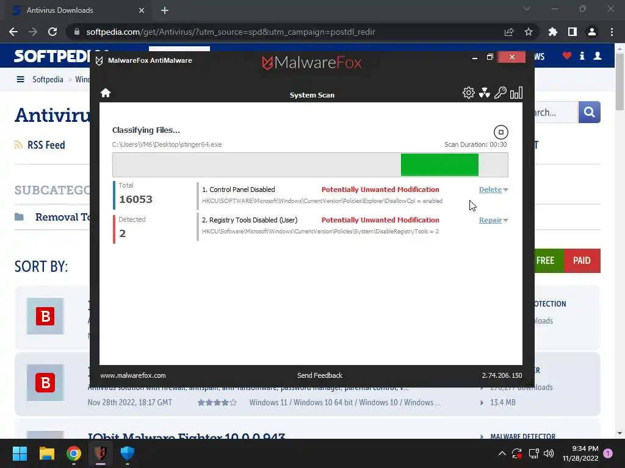Image resolution: width=625 pixels, height=468 pixels.
Task: Go to MalwareFox home screen icon
Action: pyautogui.click(x=105, y=93)
